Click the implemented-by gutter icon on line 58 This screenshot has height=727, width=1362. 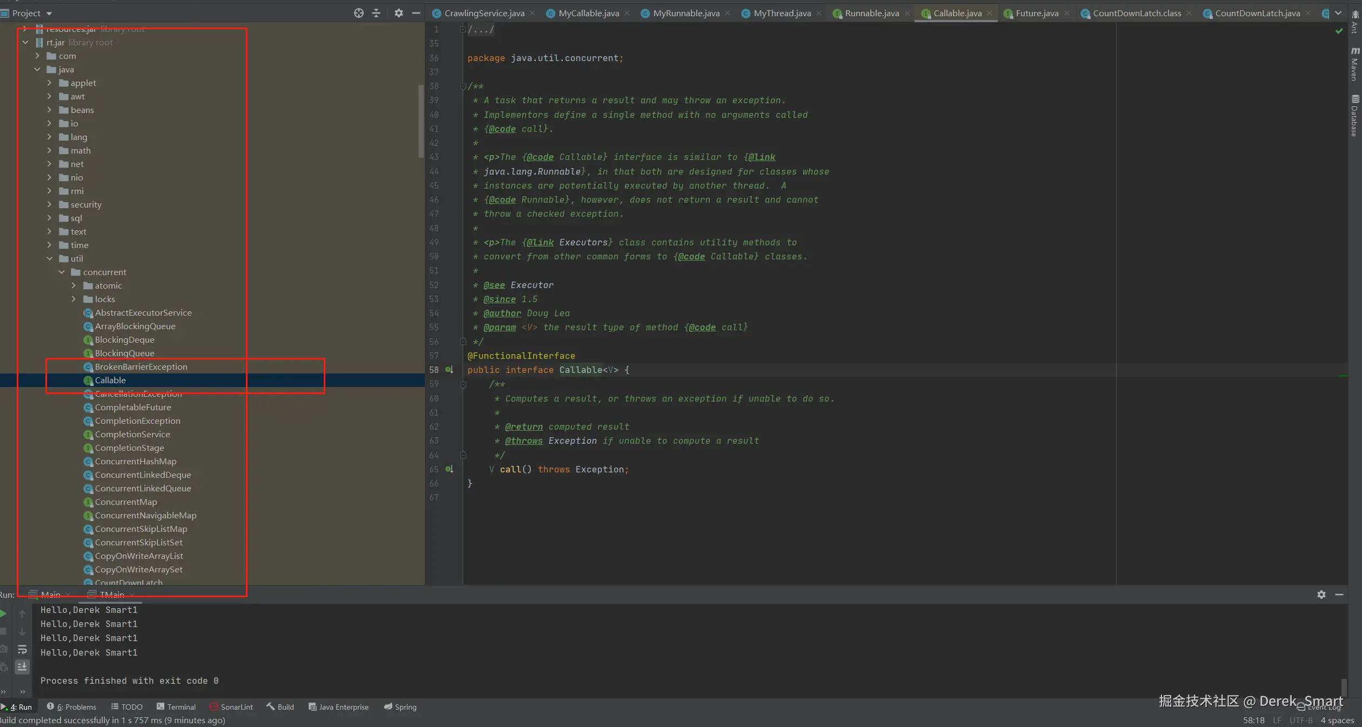pos(449,370)
